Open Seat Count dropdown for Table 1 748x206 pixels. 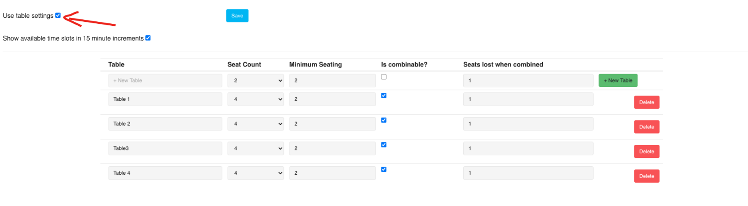(x=255, y=99)
